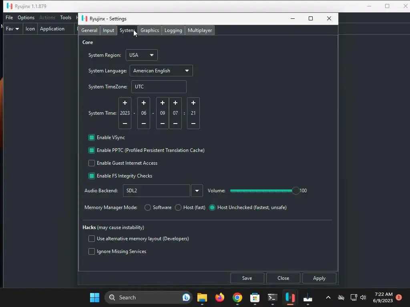Click the Icon column header

click(30, 29)
